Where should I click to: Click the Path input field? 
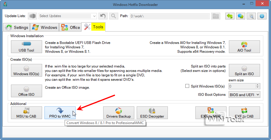pos(170,16)
